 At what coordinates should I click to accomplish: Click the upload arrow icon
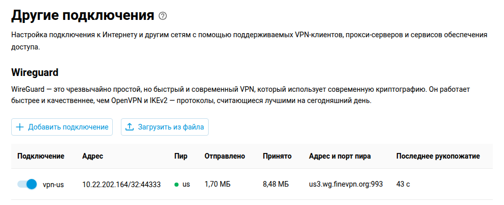point(129,127)
